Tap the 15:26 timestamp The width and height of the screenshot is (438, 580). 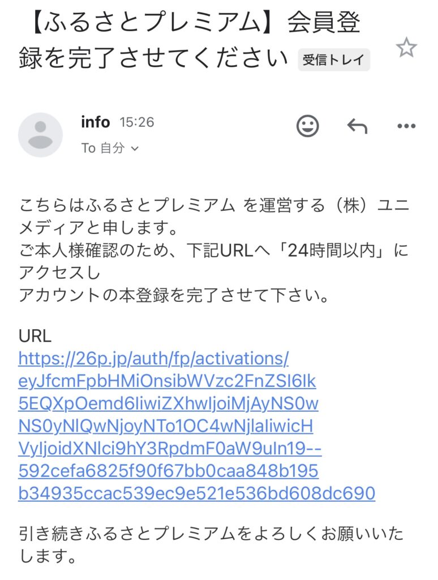[x=136, y=122]
